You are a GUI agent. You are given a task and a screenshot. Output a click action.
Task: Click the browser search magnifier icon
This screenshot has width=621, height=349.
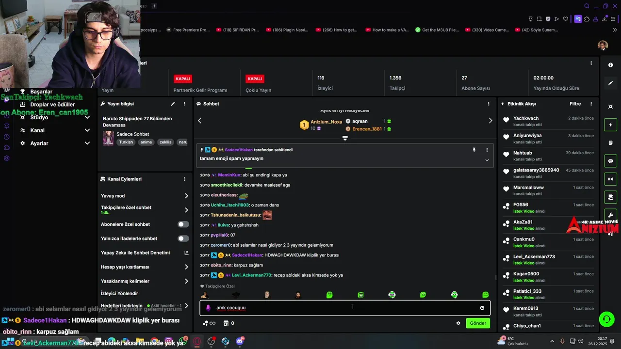tap(587, 6)
